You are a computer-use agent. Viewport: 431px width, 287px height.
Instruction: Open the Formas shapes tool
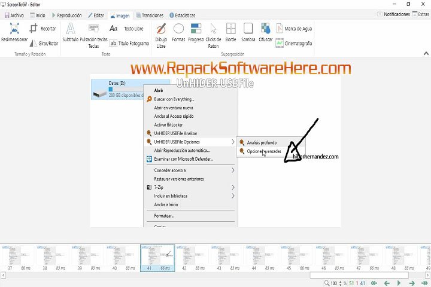(x=178, y=32)
